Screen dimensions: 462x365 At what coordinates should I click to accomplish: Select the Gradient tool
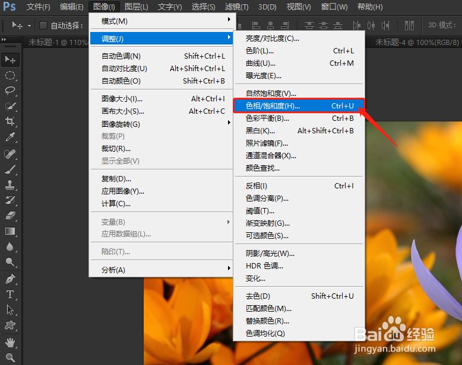click(10, 231)
